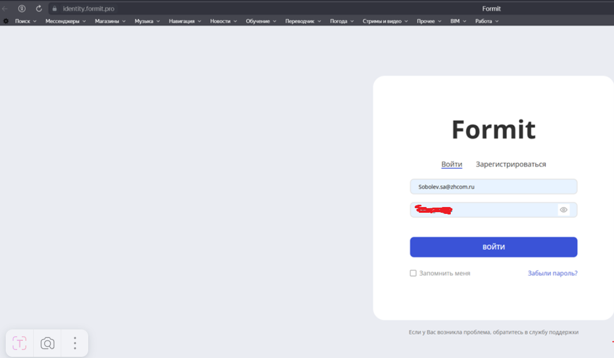614x358 pixels.
Task: Click the browser back arrow
Action: pyautogui.click(x=5, y=9)
